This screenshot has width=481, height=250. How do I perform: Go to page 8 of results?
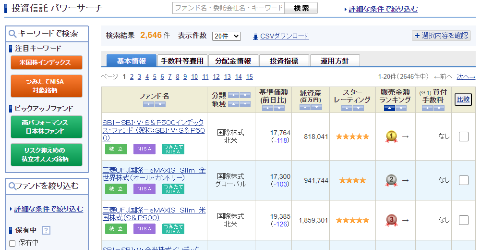click(x=177, y=77)
